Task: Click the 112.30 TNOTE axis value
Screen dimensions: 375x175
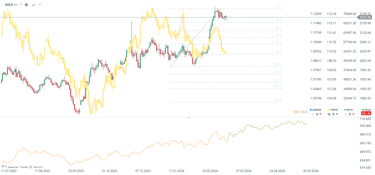Action: tap(331, 14)
